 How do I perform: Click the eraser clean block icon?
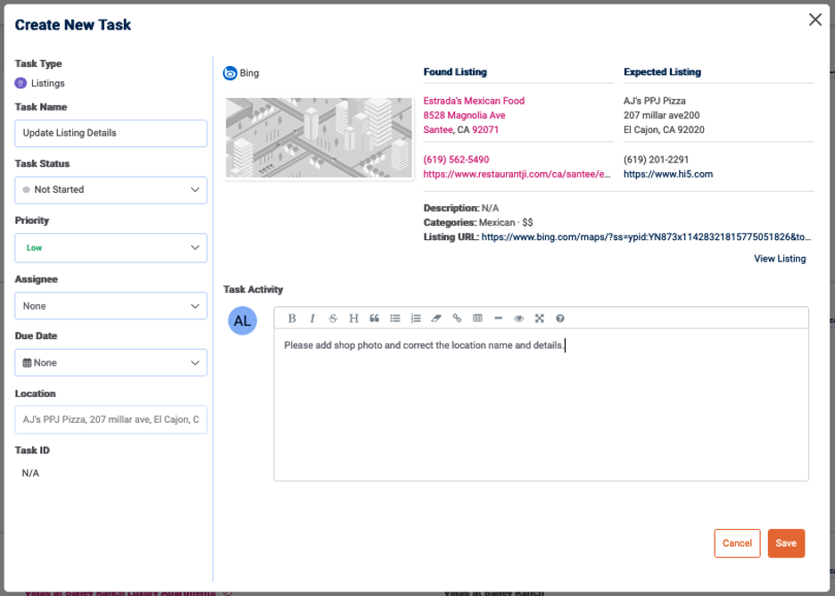[436, 319]
